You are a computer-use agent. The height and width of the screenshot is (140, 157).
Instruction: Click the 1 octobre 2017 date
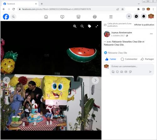(118, 36)
